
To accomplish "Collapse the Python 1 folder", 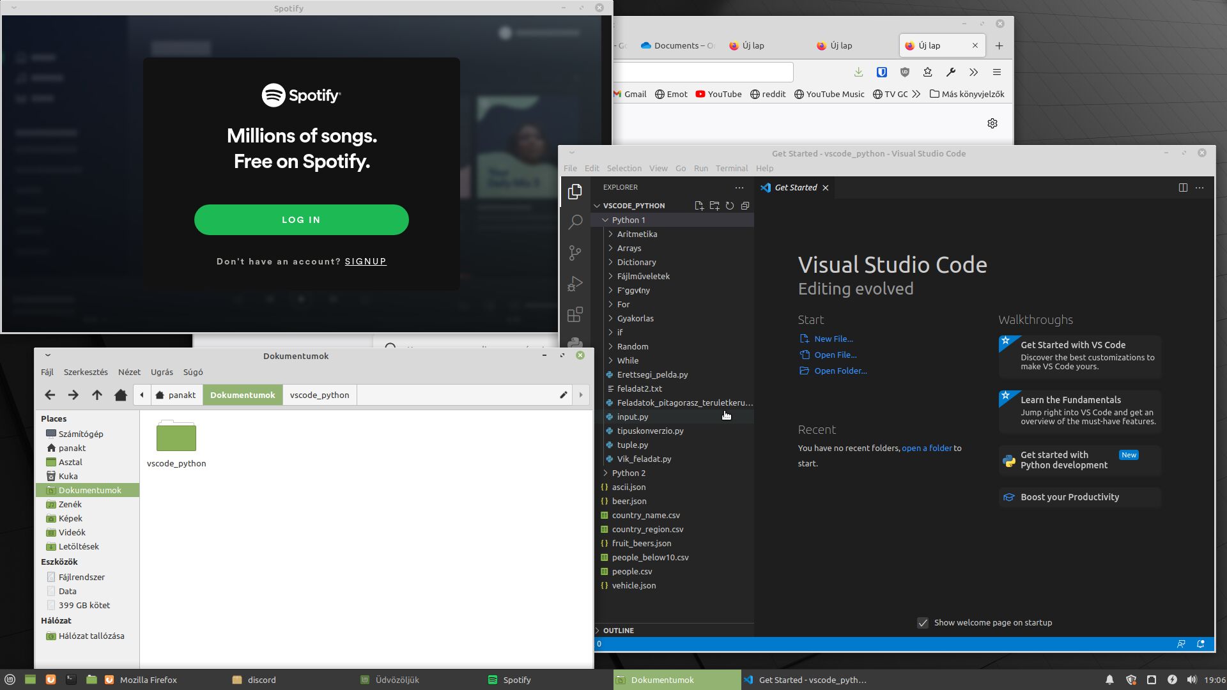I will click(605, 220).
